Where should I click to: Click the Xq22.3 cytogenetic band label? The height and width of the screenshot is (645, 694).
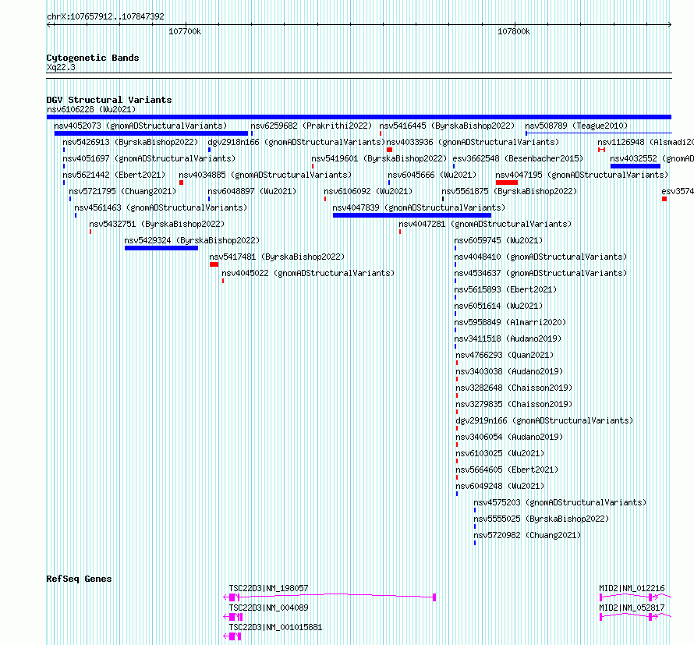pos(61,67)
